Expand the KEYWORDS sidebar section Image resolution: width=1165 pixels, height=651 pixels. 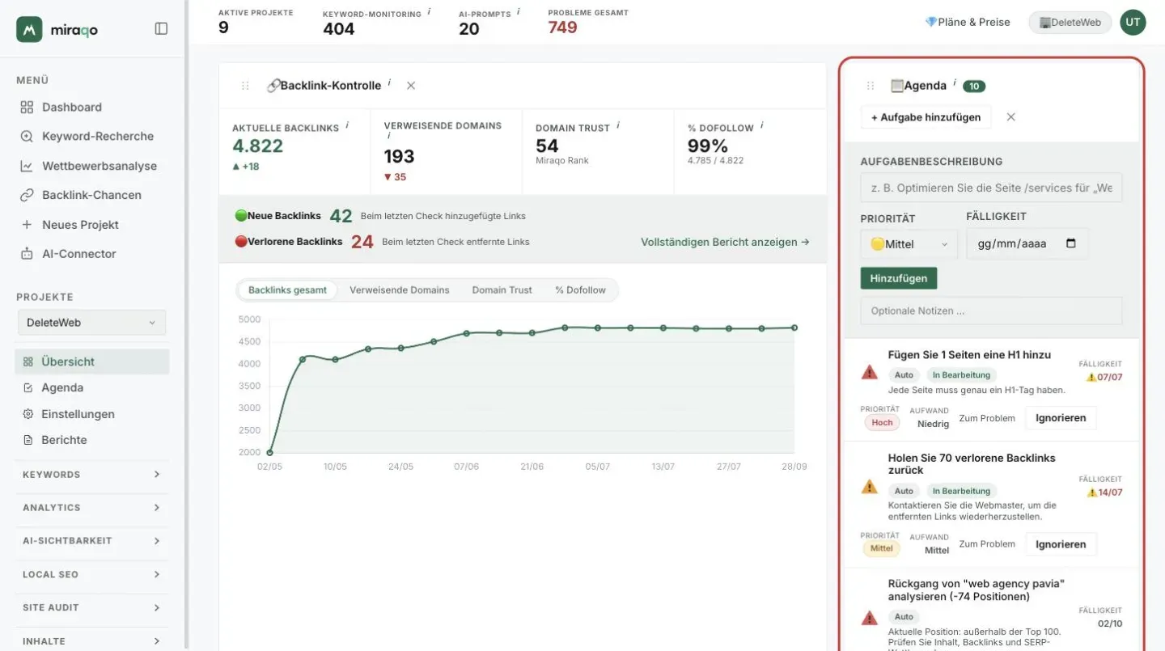(91, 475)
